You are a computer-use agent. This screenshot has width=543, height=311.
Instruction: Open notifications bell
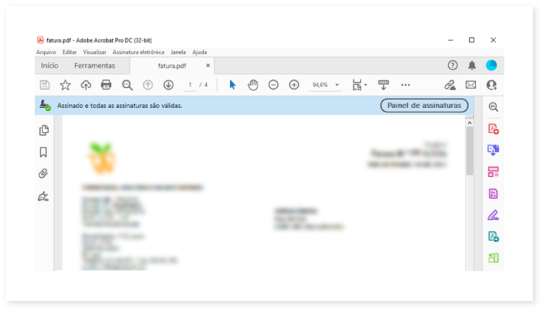click(x=472, y=66)
